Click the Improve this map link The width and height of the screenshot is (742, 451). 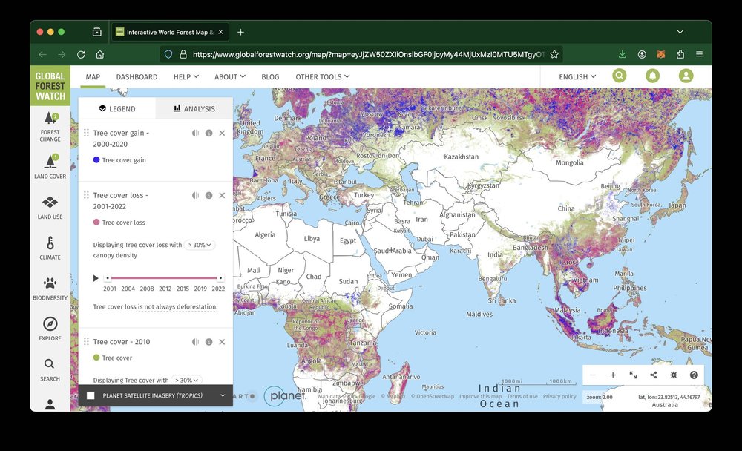coord(480,397)
